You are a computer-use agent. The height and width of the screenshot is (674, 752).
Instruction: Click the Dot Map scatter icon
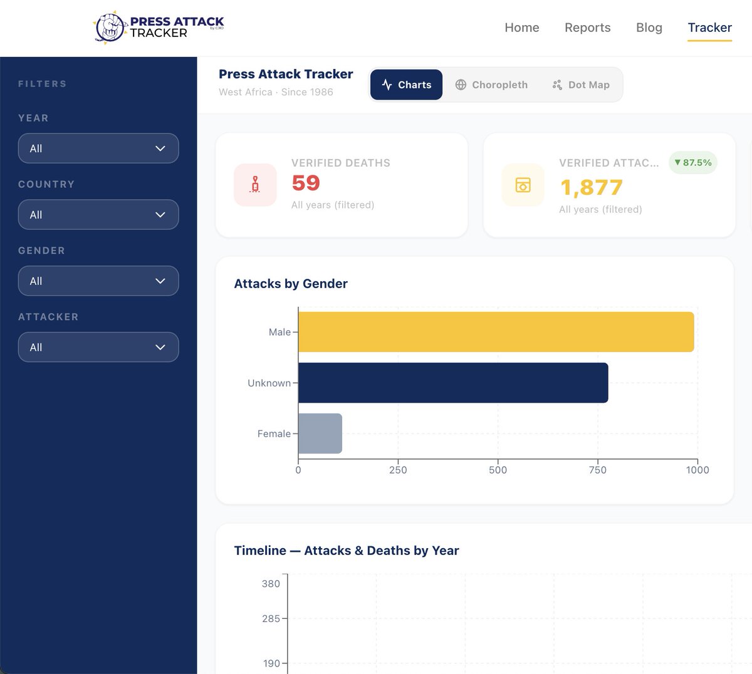point(557,85)
